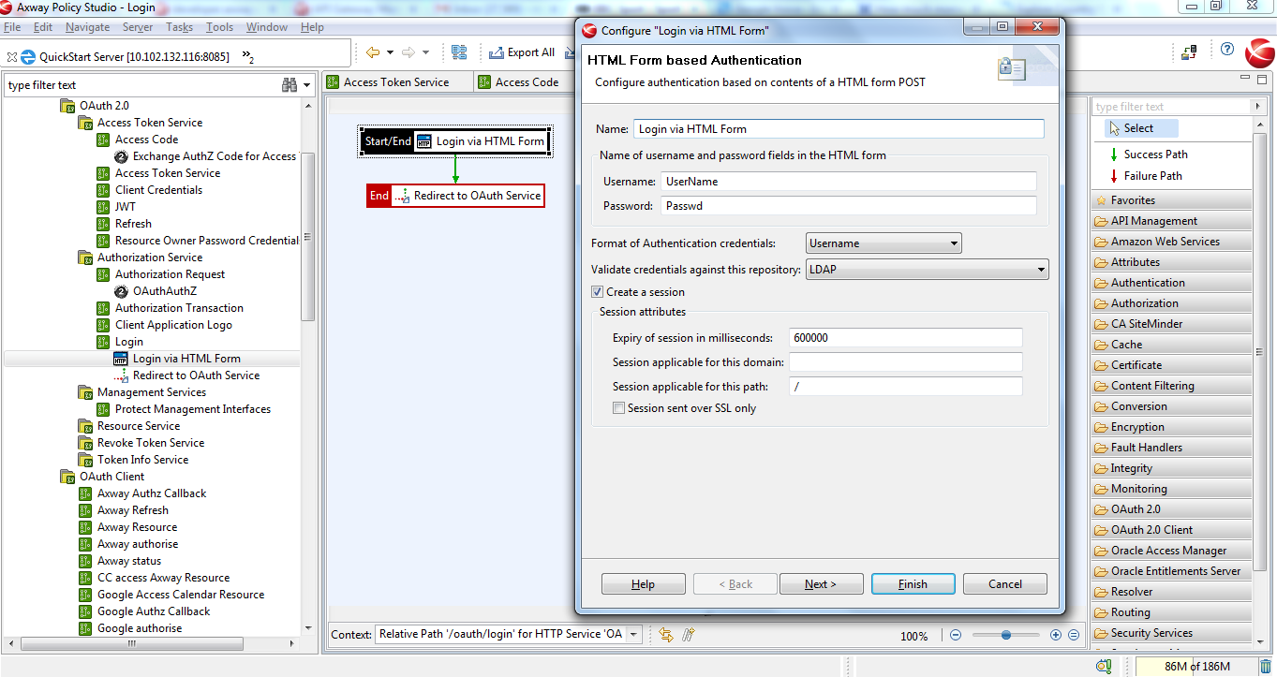Screen dimensions: 1277x677
Task: Run garbage collector via trash icon
Action: 1265,667
